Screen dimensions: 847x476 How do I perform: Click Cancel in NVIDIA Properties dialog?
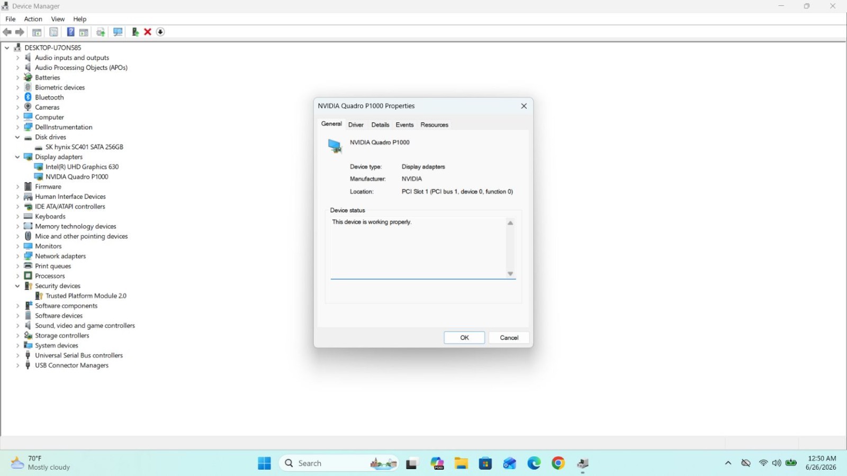click(x=509, y=338)
